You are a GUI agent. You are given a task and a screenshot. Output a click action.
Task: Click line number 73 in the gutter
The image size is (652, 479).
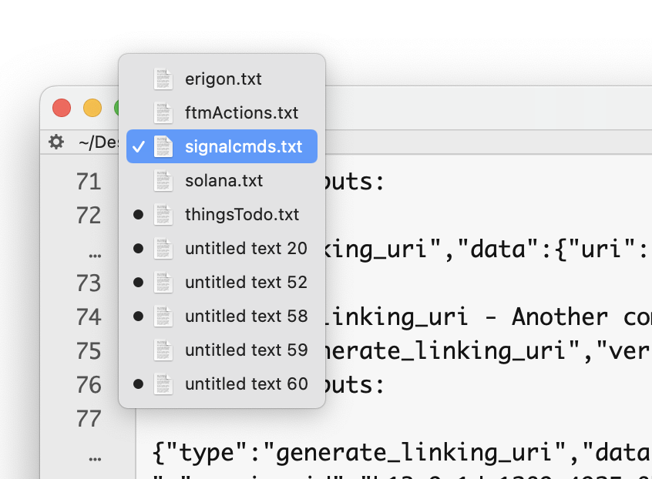[89, 283]
